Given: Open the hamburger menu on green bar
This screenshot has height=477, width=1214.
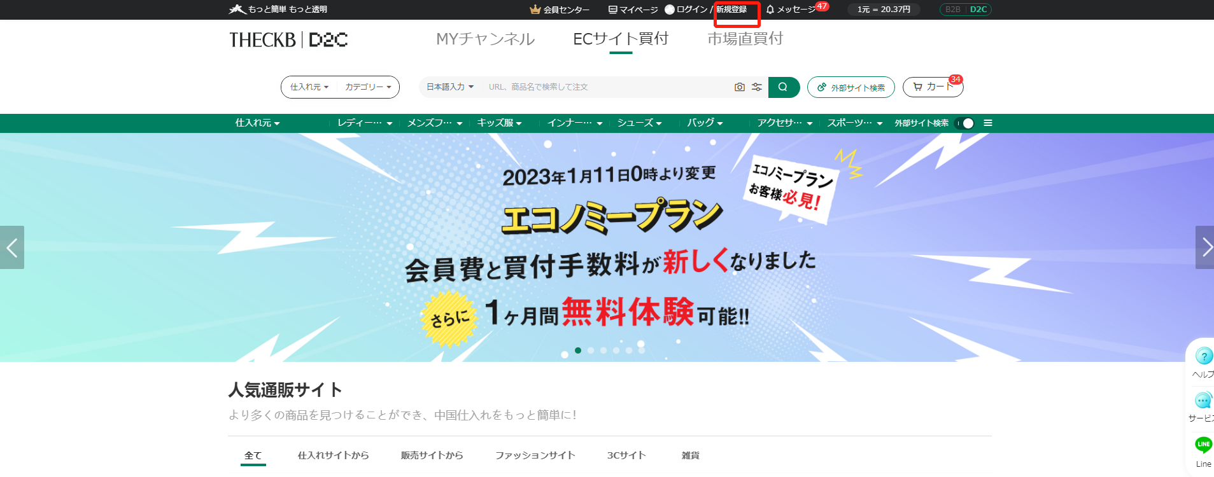Looking at the screenshot, I should coord(988,123).
